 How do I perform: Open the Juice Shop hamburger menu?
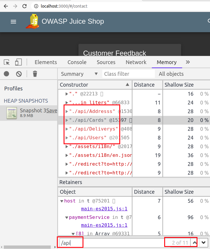[13, 22]
